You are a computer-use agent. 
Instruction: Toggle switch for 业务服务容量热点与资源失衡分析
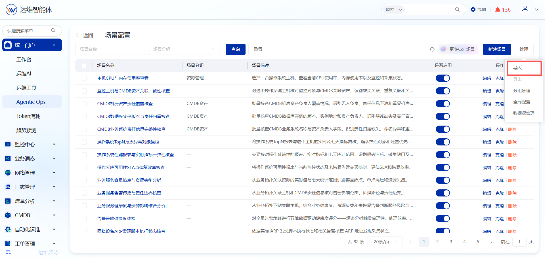click(443, 180)
